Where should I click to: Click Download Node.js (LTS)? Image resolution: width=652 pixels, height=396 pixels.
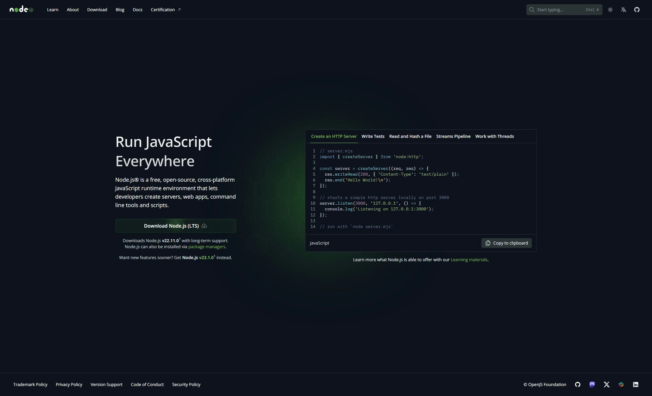(x=175, y=226)
